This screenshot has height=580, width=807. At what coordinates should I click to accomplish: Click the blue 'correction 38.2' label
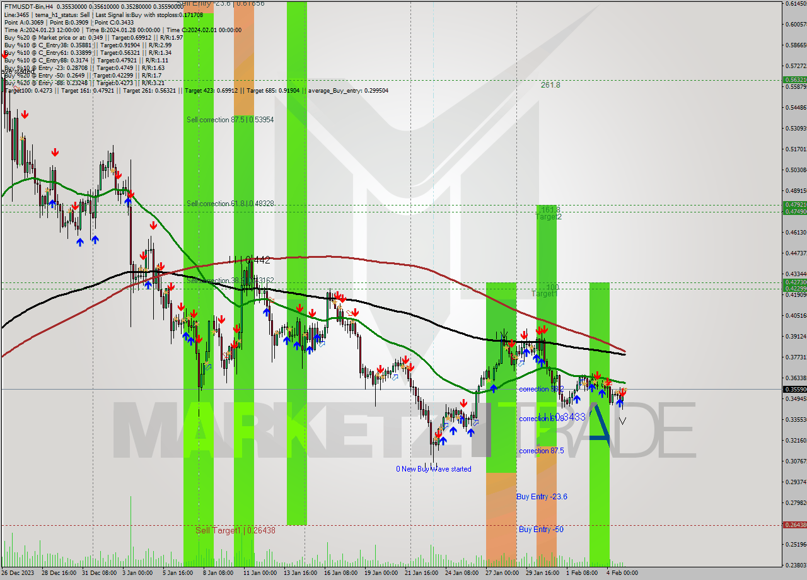[541, 389]
